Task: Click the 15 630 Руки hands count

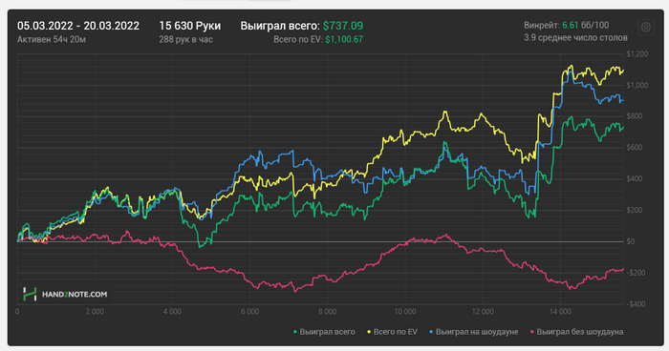Action: coord(190,26)
